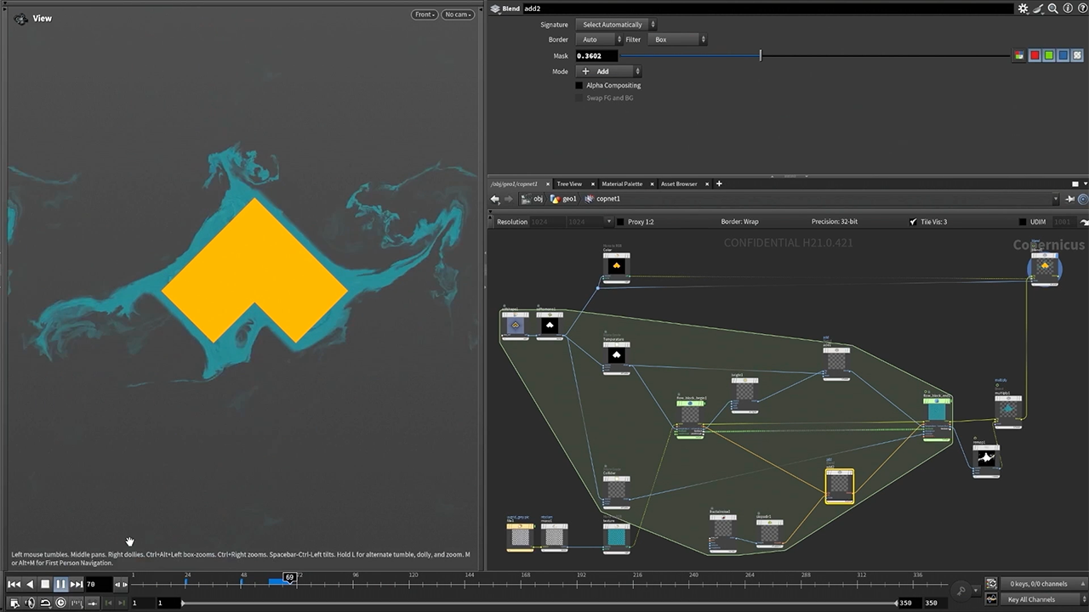Switch to the Asset Browser tab
This screenshot has height=612, width=1089.
[x=678, y=184]
